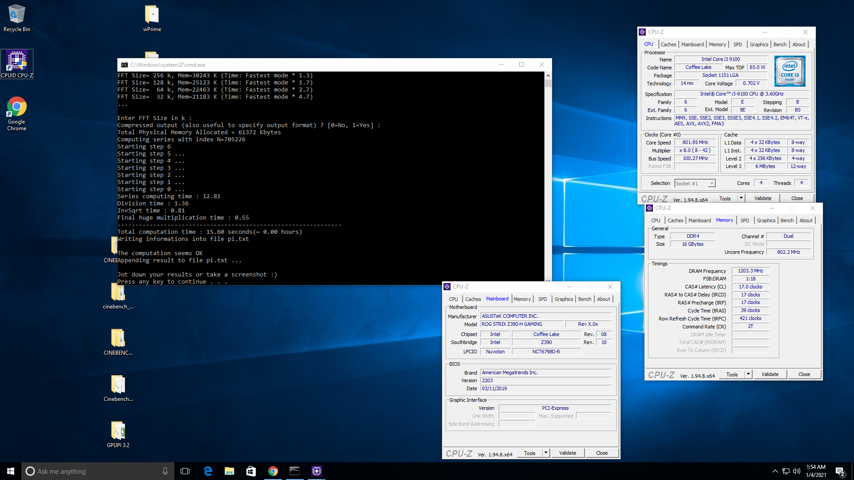Click the DRAM Frequency value 1203.3 MHz
Viewport: 854px width, 480px height.
click(750, 271)
